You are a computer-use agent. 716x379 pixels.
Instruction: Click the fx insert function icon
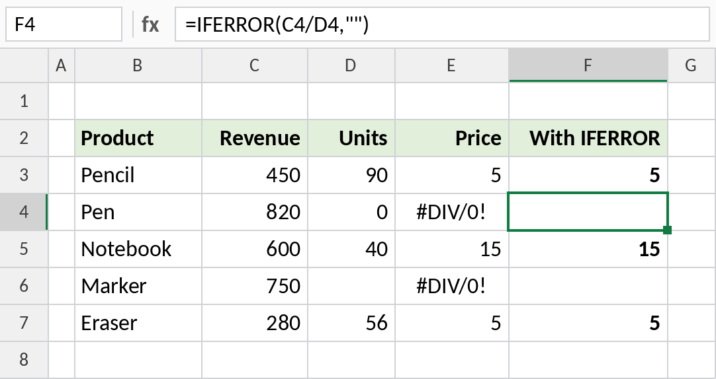click(150, 24)
